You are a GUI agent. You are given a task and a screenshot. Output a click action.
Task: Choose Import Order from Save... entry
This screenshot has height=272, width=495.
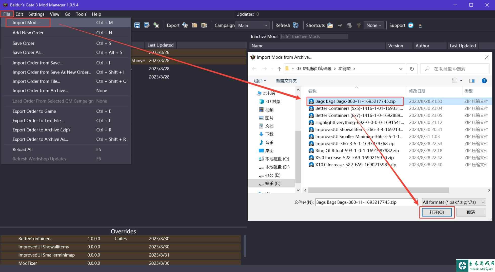click(66, 63)
